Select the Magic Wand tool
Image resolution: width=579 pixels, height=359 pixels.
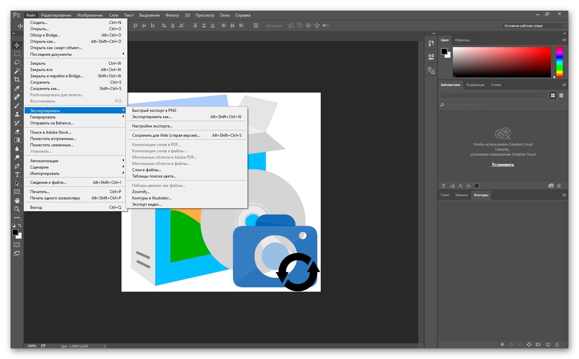pos(17,71)
